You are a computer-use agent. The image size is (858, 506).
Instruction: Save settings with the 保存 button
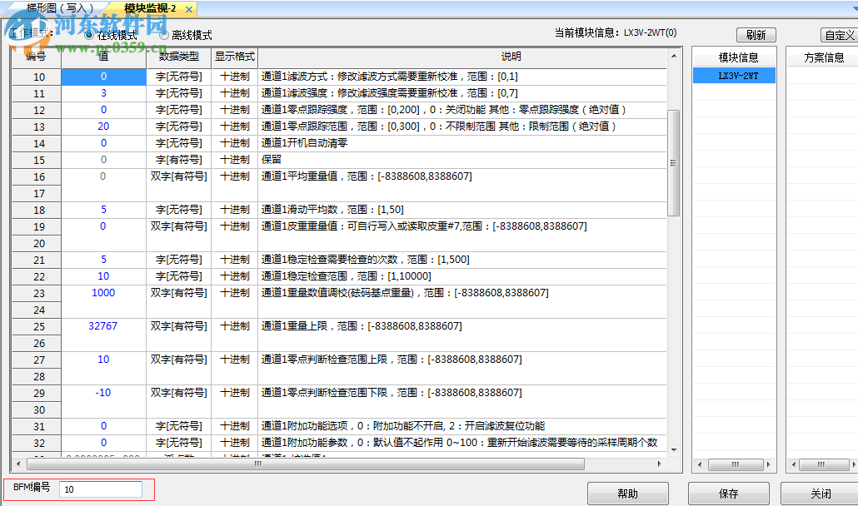click(x=728, y=493)
